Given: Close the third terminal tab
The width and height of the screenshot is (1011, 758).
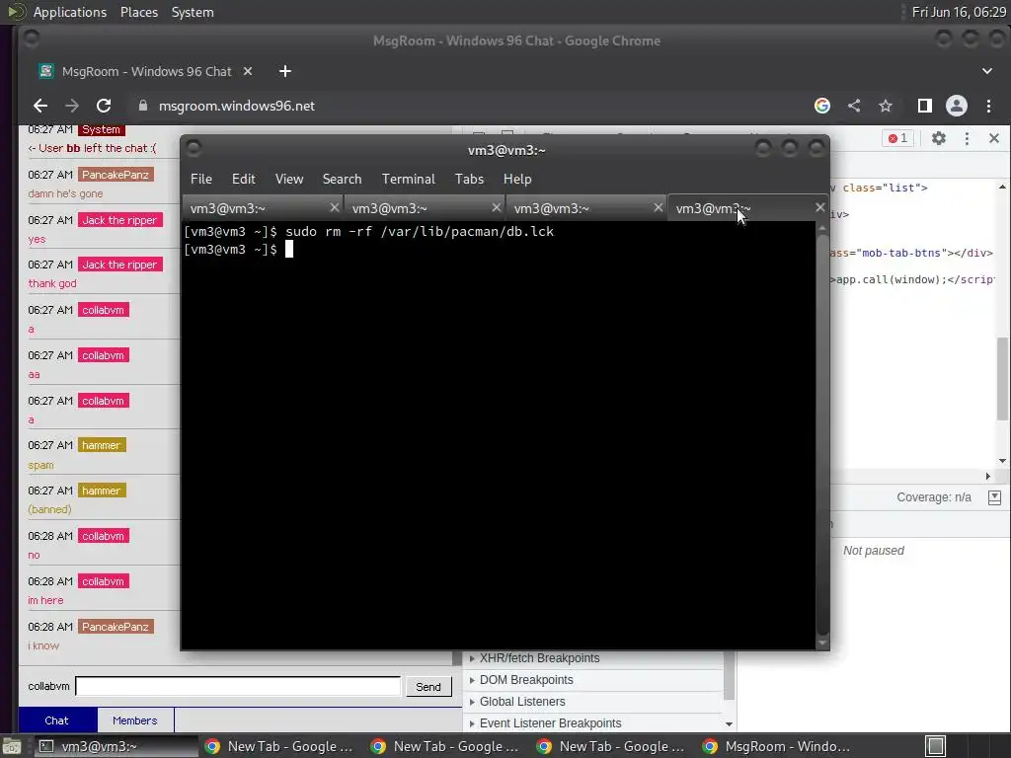Looking at the screenshot, I should pos(658,207).
